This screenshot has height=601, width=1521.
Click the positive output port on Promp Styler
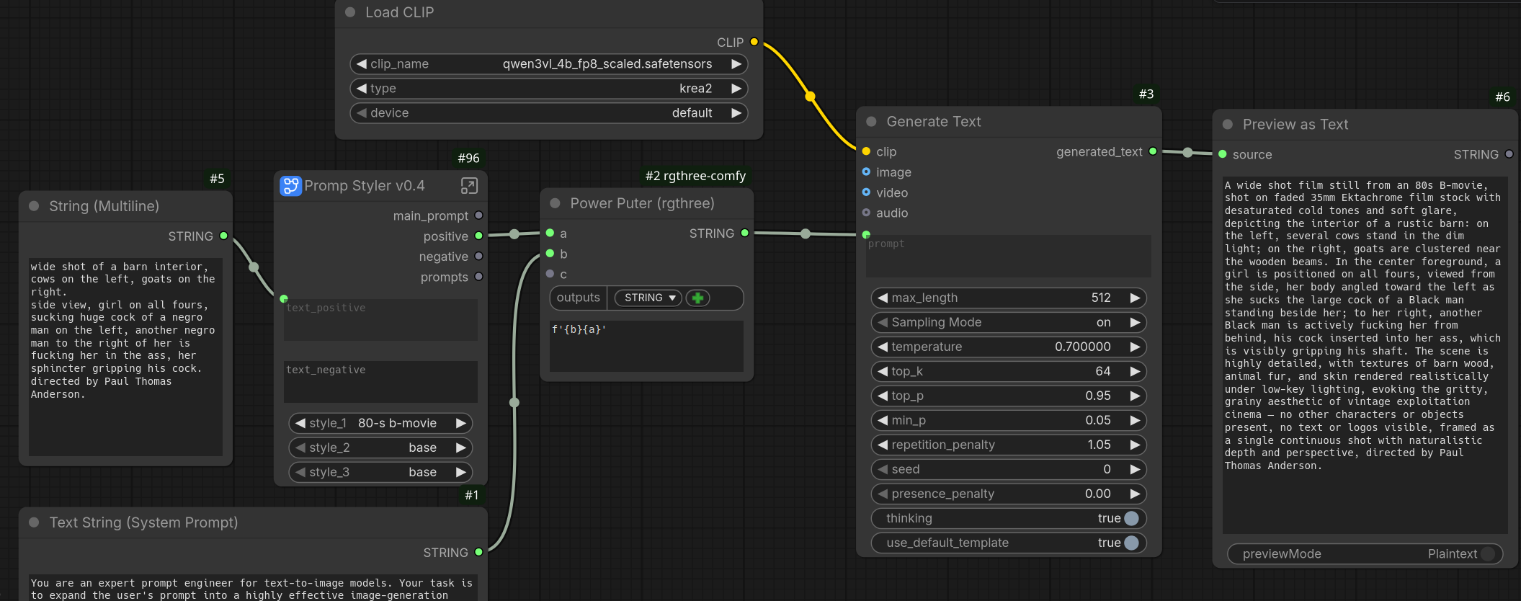pyautogui.click(x=479, y=236)
